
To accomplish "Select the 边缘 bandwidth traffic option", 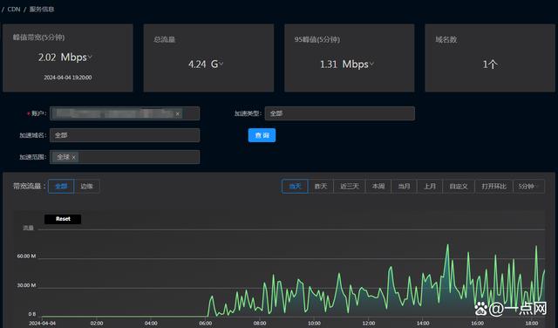I will tap(87, 187).
